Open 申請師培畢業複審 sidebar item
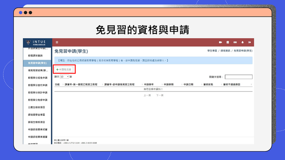Viewport: 285px width, 160px height. (x=37, y=137)
